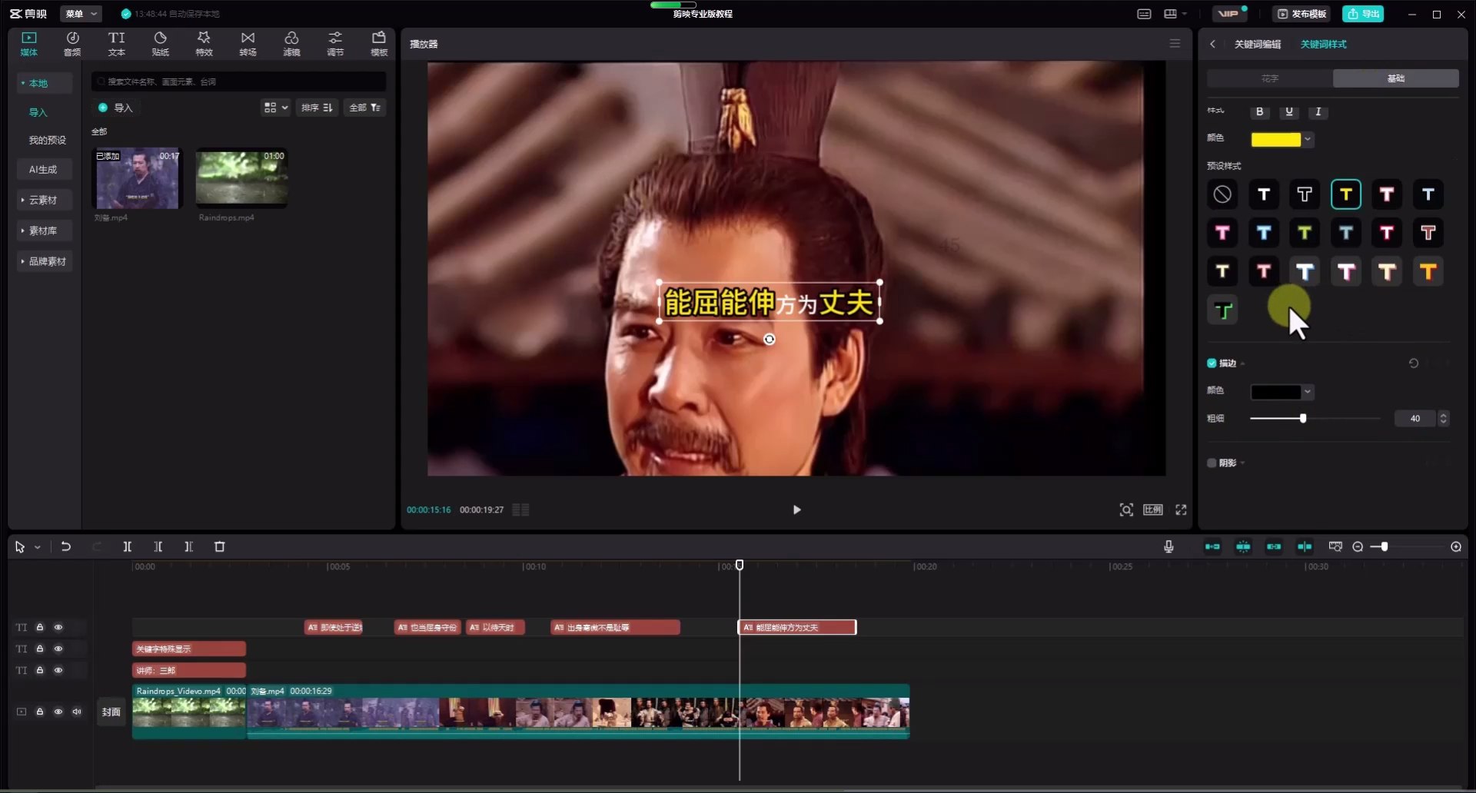Open the sort order (排序) dropdown
Image resolution: width=1476 pixels, height=793 pixels.
pyautogui.click(x=317, y=108)
